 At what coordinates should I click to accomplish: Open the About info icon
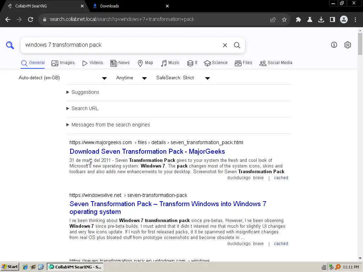tap(334, 45)
